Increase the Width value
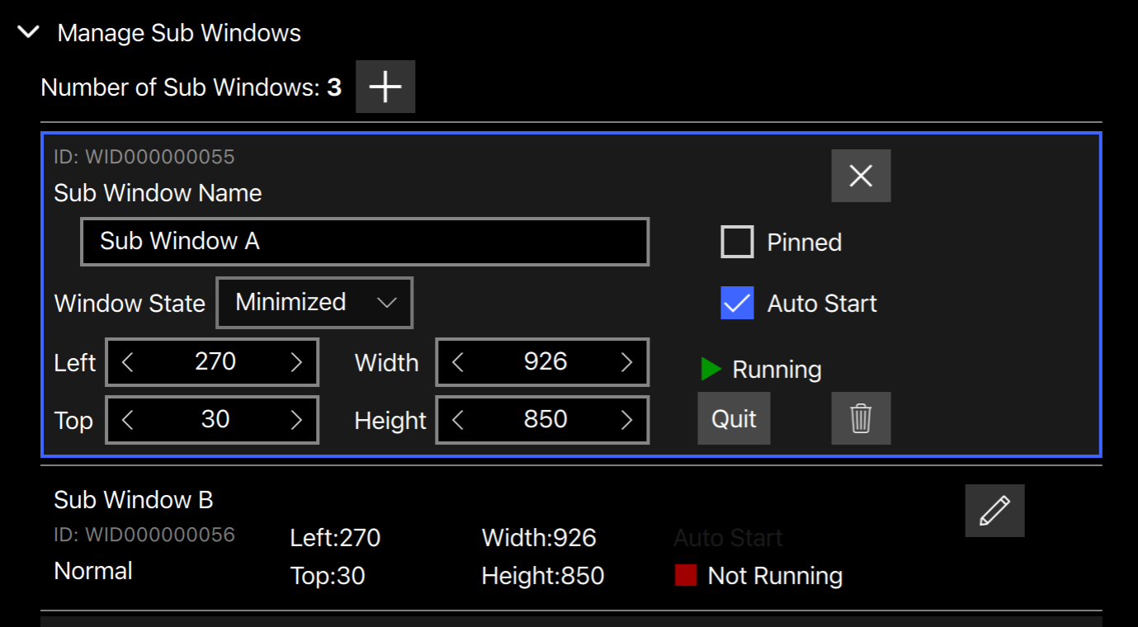This screenshot has width=1138, height=627. tap(626, 362)
